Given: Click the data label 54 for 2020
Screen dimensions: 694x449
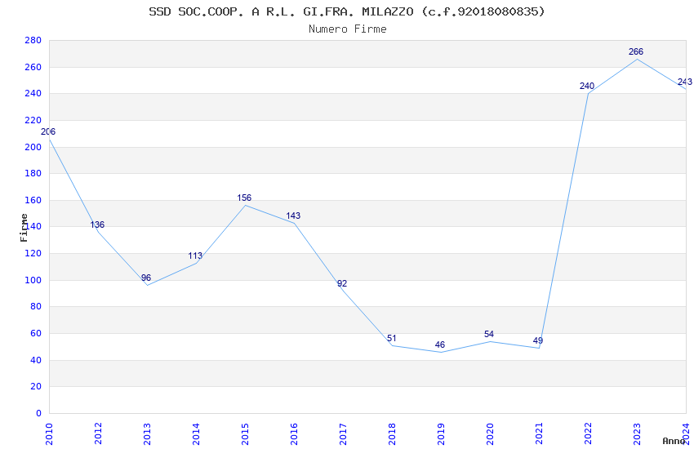Looking at the screenshot, I should point(489,335).
